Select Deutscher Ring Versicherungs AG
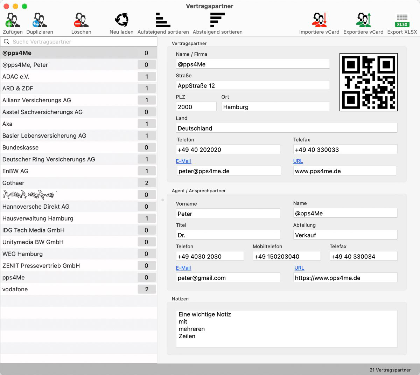Image resolution: width=420 pixels, height=375 pixels. pyautogui.click(x=78, y=159)
